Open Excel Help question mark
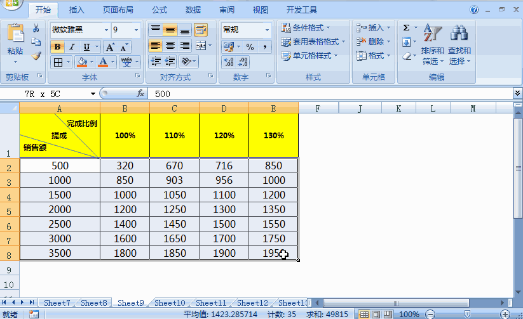 [x=474, y=10]
